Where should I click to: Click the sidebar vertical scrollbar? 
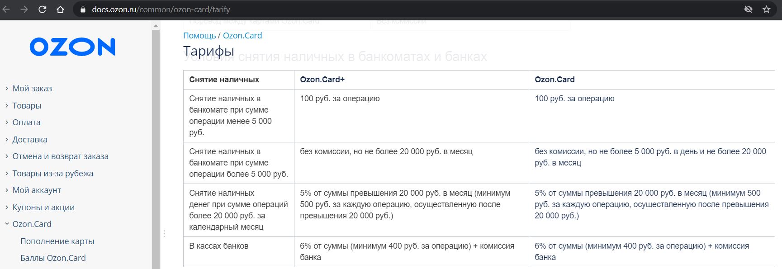[x=156, y=145]
